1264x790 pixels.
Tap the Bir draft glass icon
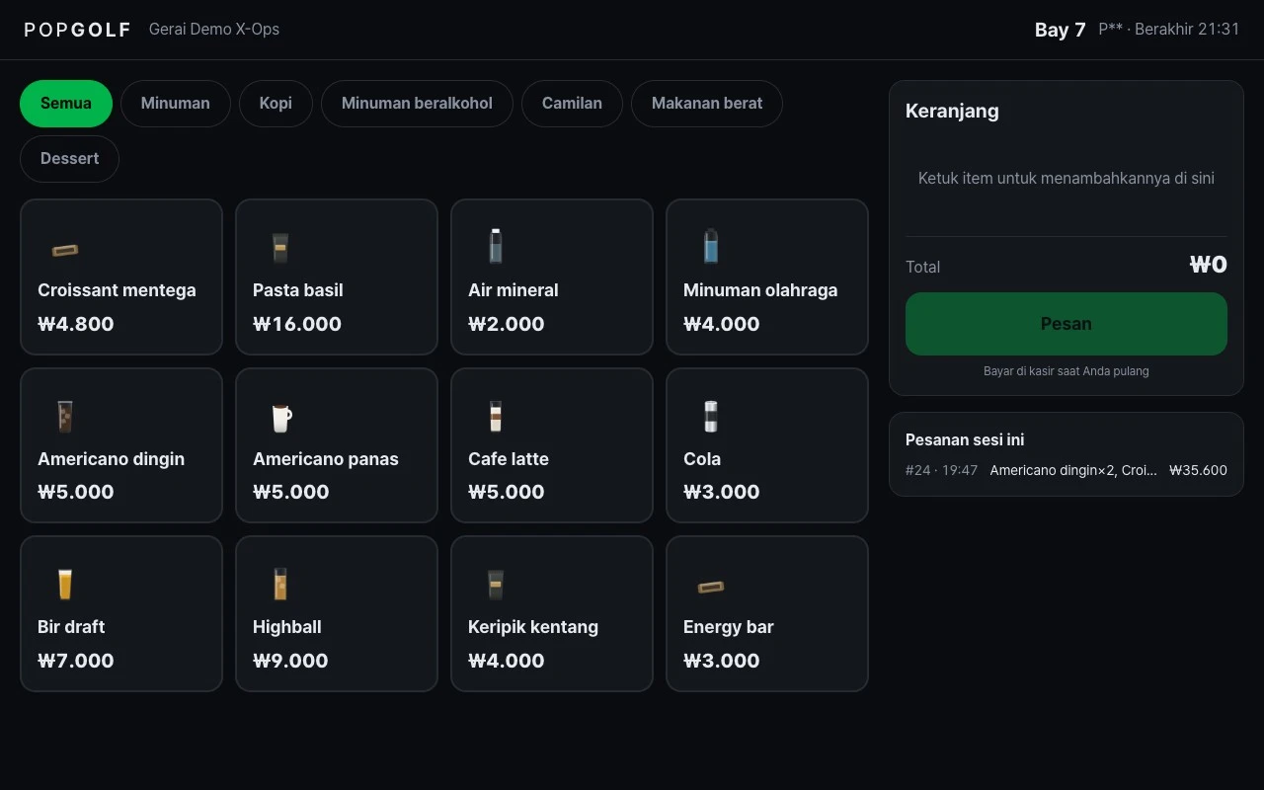tap(65, 584)
